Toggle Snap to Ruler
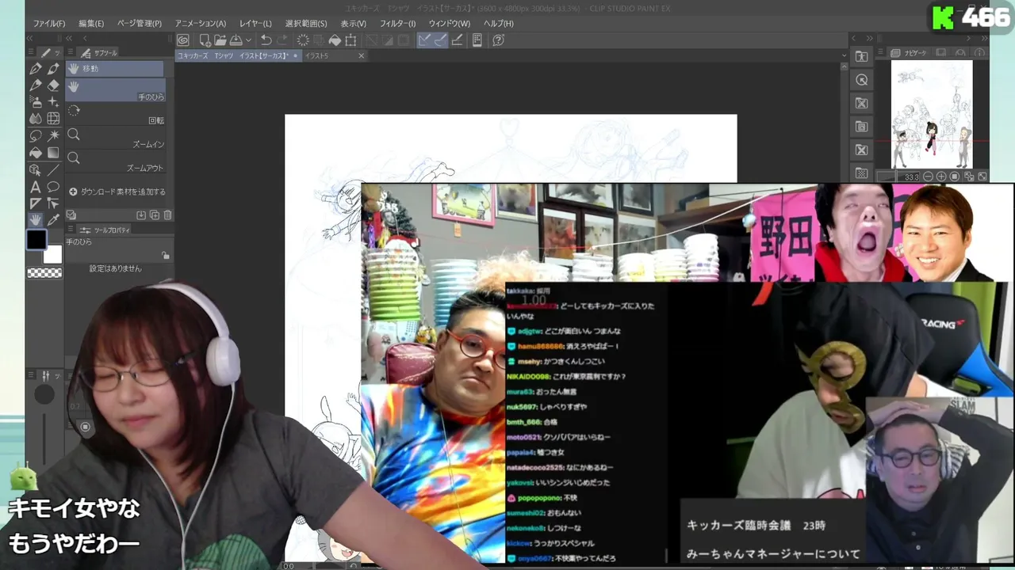Image resolution: width=1015 pixels, height=570 pixels. click(x=425, y=40)
